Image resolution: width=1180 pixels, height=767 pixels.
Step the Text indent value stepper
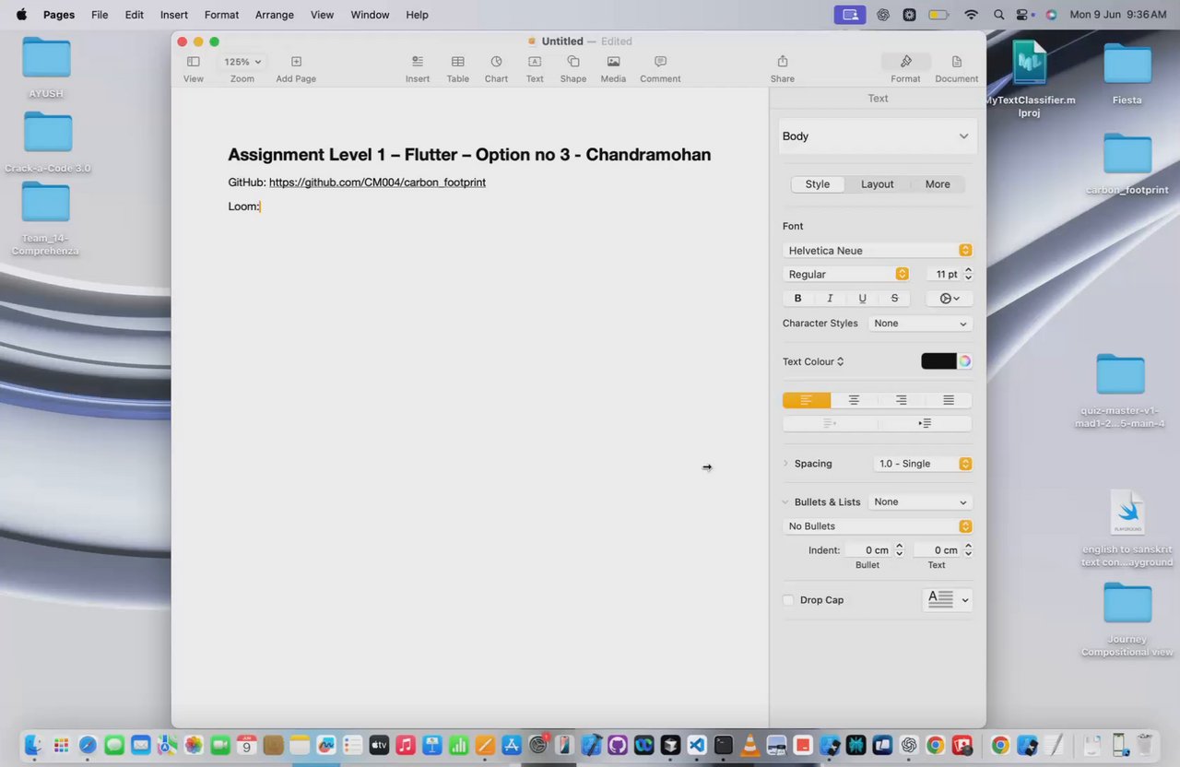tap(968, 550)
